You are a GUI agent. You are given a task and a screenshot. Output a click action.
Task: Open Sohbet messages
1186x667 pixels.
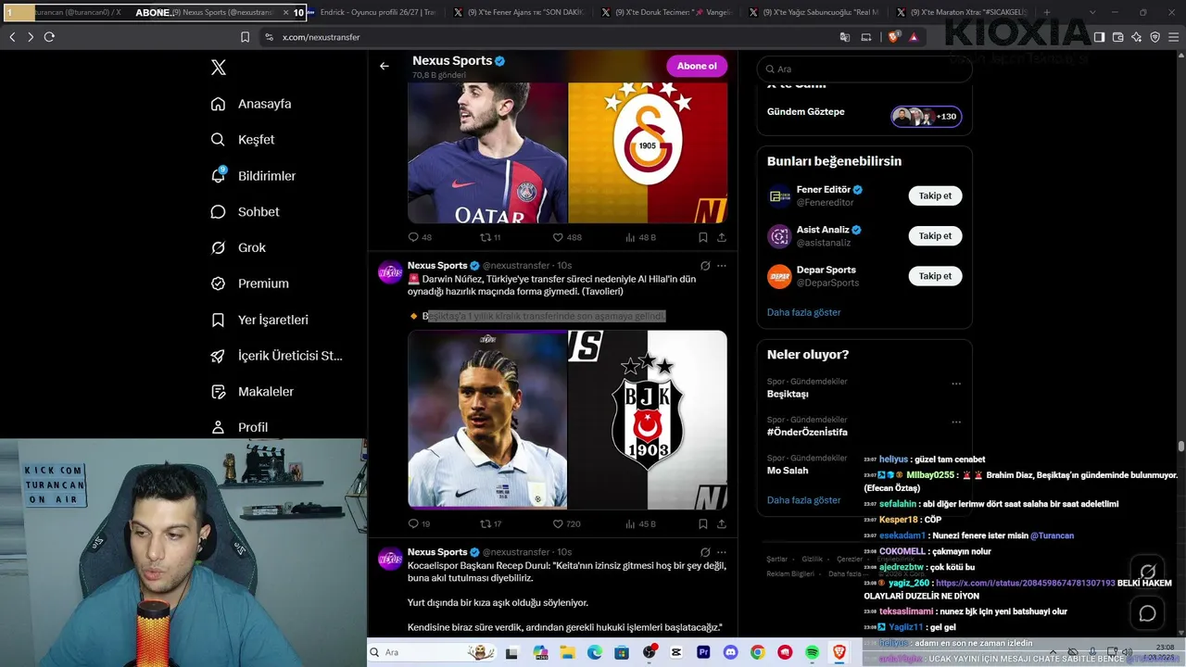tap(245, 212)
